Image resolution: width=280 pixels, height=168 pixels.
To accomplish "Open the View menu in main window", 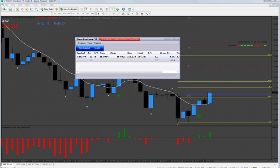I will (x=13, y=5).
